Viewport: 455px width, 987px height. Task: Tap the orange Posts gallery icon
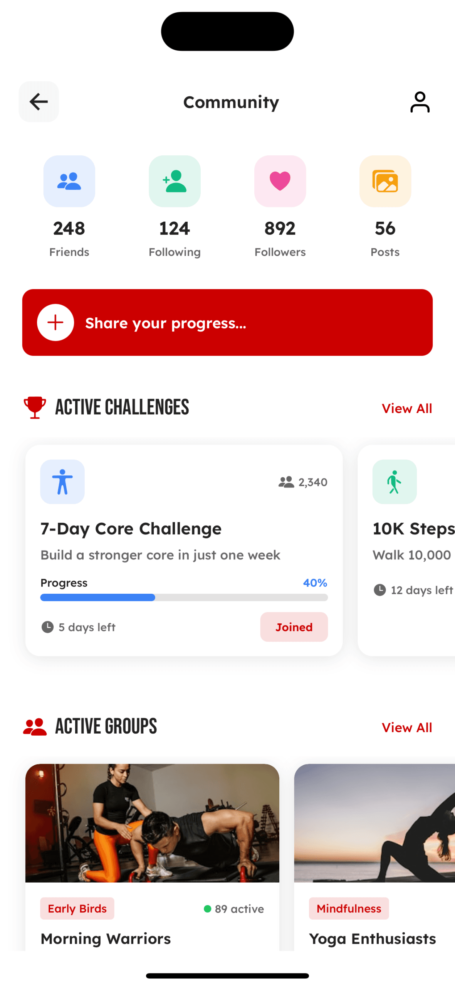pyautogui.click(x=385, y=181)
